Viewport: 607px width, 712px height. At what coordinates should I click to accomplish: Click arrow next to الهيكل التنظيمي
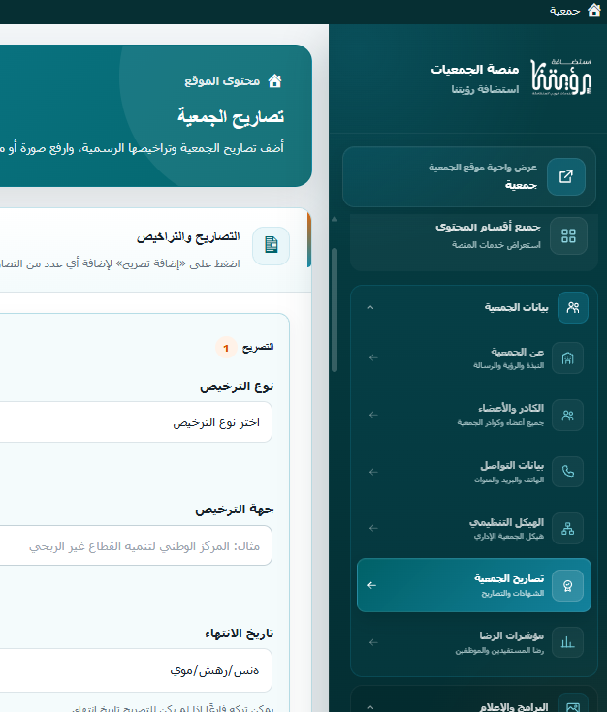(373, 528)
